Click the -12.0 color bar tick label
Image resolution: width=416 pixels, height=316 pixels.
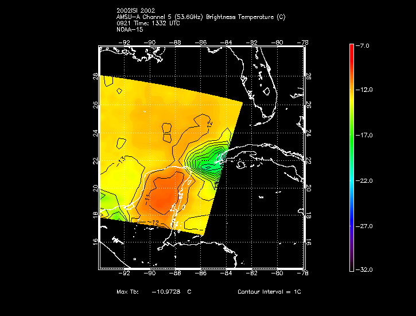(x=364, y=90)
